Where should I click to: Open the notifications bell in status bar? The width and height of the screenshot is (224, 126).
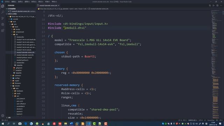[221, 120]
